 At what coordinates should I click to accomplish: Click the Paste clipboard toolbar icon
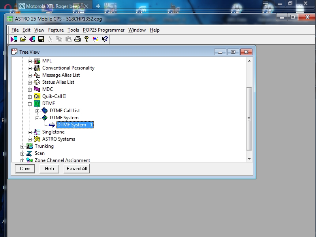pos(68,39)
